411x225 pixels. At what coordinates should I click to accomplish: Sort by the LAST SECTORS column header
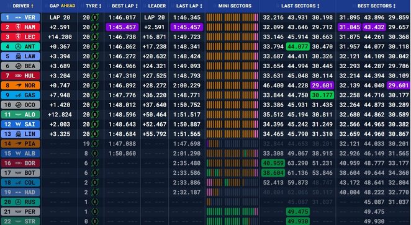pyautogui.click(x=300, y=6)
